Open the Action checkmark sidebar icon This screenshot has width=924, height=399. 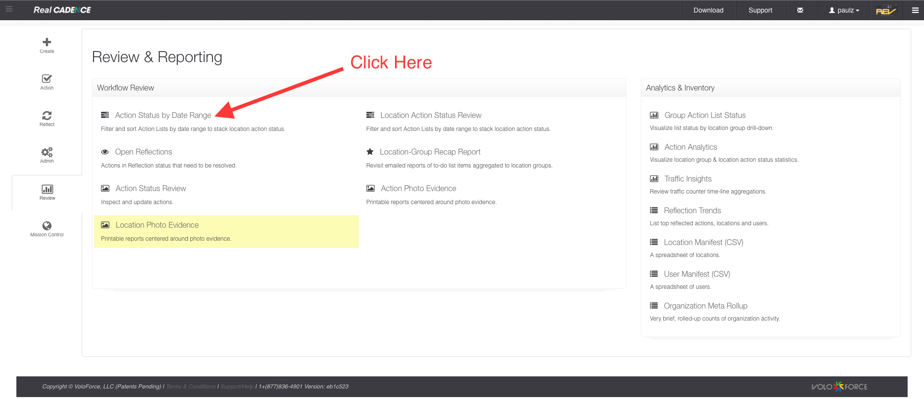pyautogui.click(x=47, y=79)
